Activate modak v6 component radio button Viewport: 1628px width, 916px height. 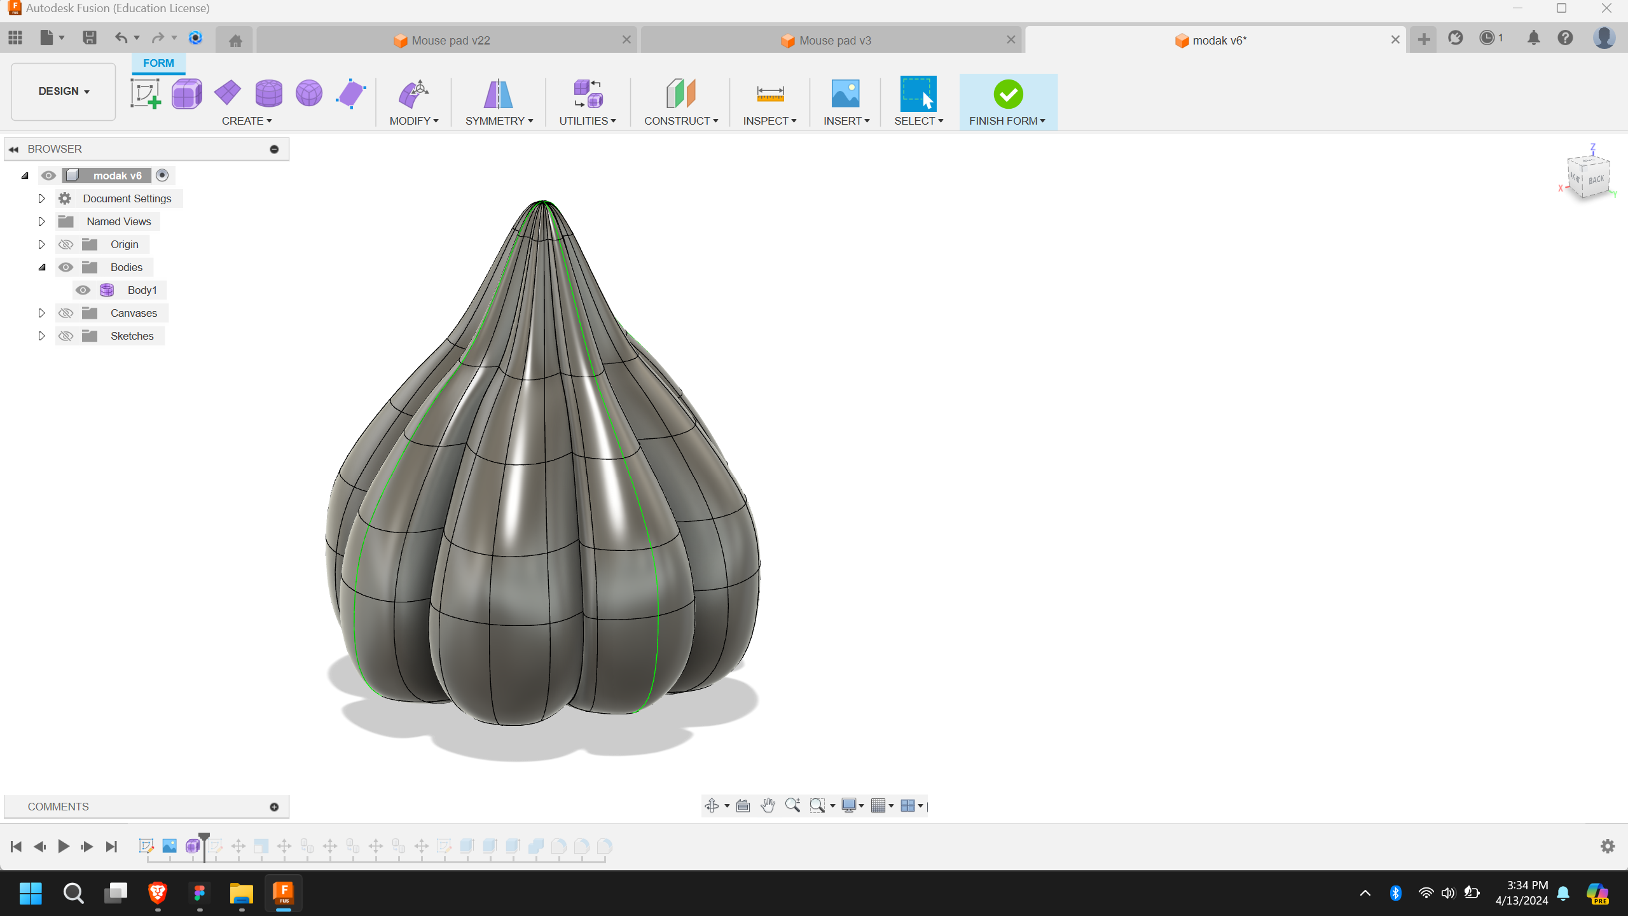(162, 176)
